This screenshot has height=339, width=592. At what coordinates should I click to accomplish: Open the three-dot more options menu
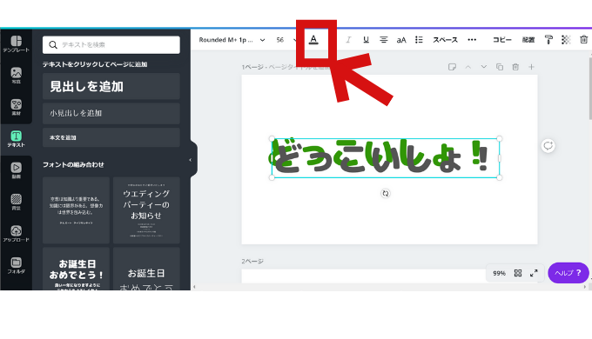point(472,40)
